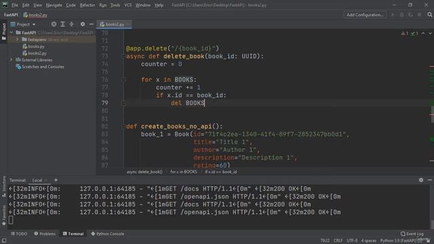Click the Collapse All icon in Project panel
This screenshot has width=434, height=244.
pyautogui.click(x=71, y=24)
